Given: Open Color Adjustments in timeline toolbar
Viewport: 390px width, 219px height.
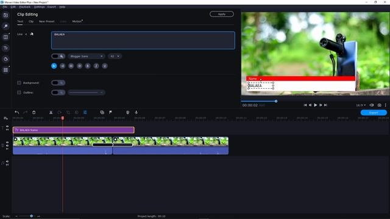Looking at the screenshot, I should tap(77, 113).
